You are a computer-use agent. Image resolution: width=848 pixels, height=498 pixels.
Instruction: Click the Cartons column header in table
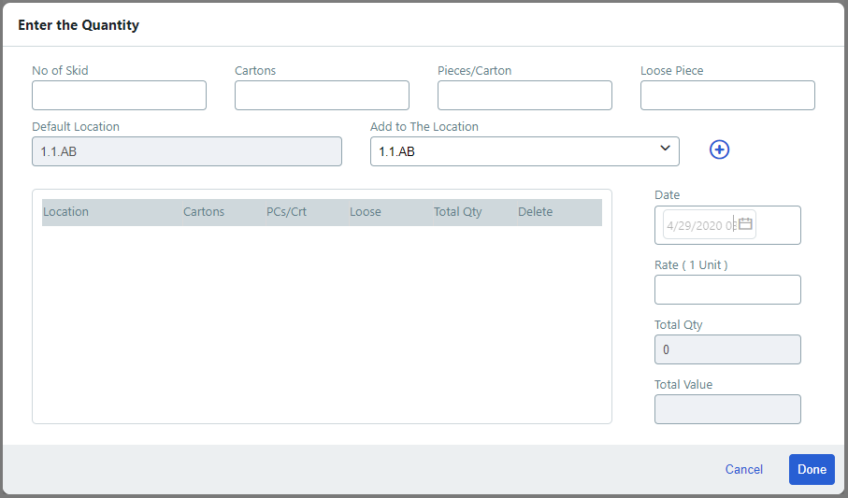(x=204, y=212)
